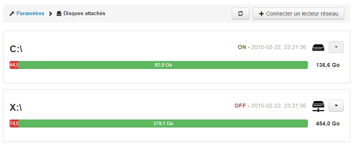
Task: Click the disk icon beside Disques attachés
Action: pyautogui.click(x=59, y=14)
